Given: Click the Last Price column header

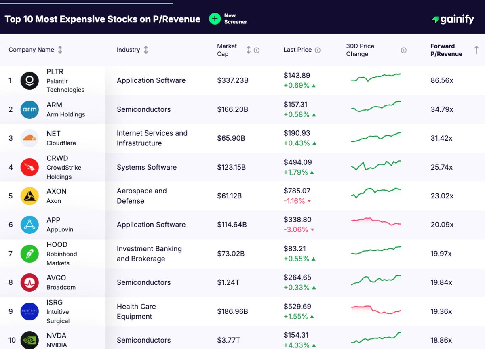Looking at the screenshot, I should click(x=297, y=50).
